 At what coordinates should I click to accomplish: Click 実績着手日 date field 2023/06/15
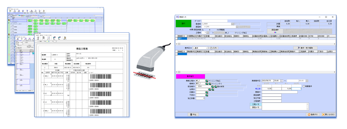(x=268, y=81)
